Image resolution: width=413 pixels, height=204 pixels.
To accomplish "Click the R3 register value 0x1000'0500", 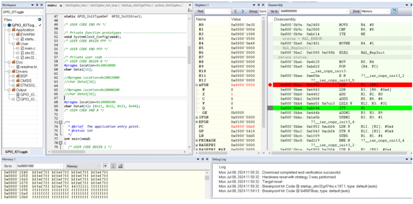I will 242,39.
